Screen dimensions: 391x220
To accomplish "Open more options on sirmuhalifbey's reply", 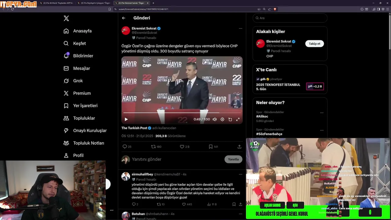I will pos(240,174).
